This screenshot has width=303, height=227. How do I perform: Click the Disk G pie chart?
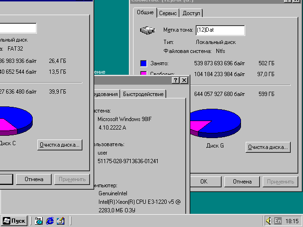[x=215, y=123]
